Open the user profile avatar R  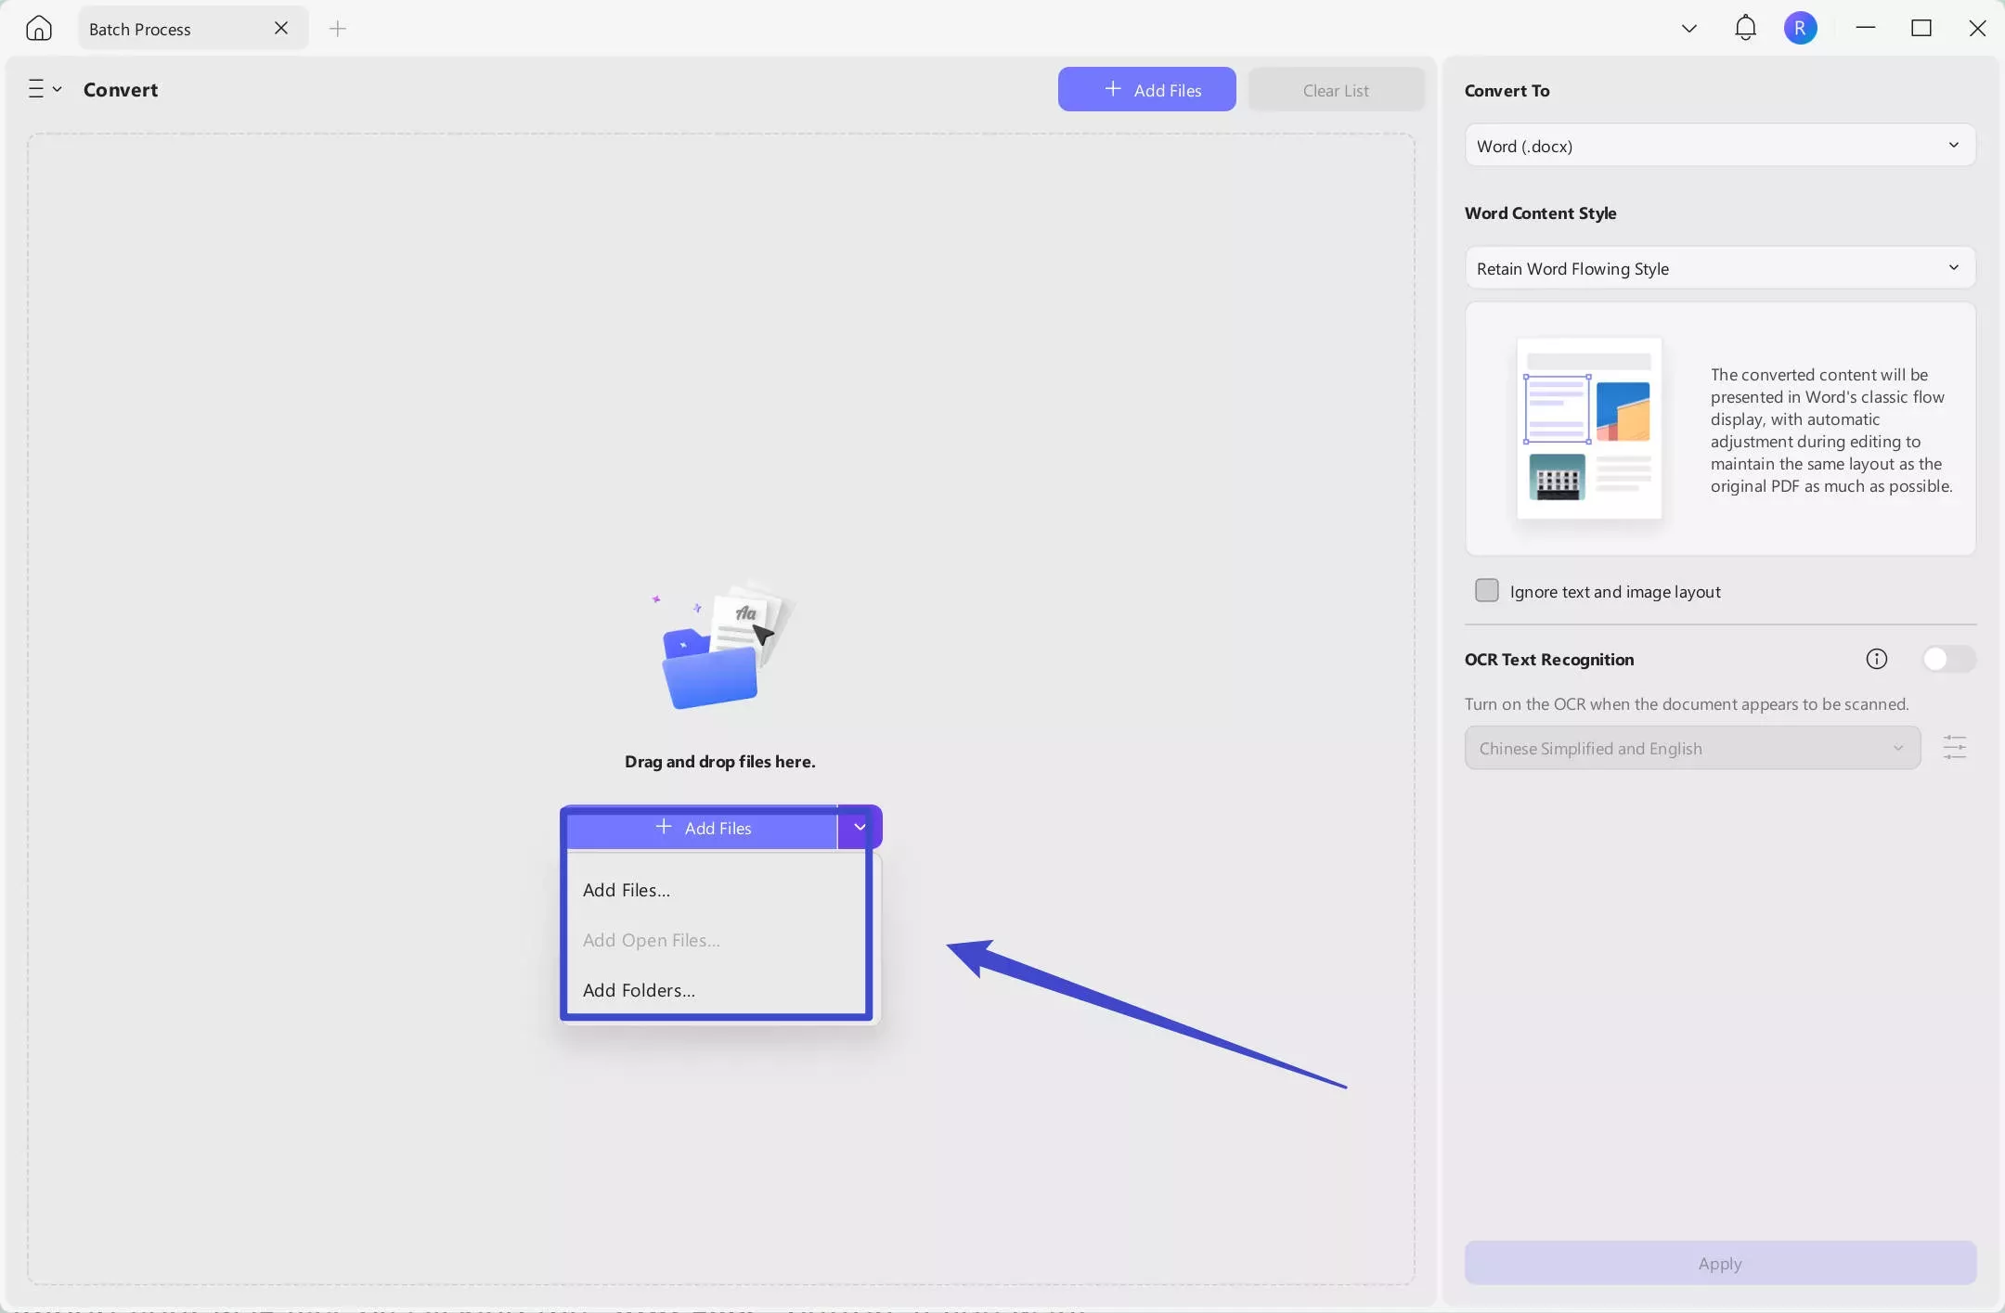1800,28
